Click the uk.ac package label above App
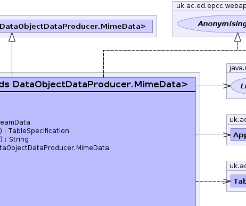The height and width of the screenshot is (206, 246). (x=237, y=120)
